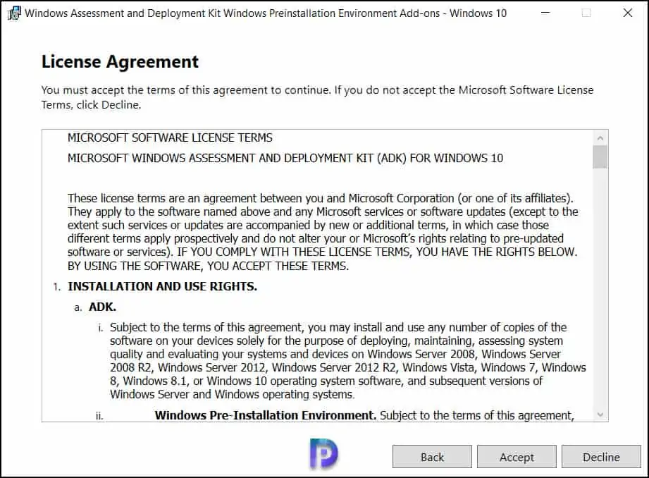This screenshot has height=478, width=649.
Task: Click the installer icon in title bar
Action: pyautogui.click(x=13, y=13)
